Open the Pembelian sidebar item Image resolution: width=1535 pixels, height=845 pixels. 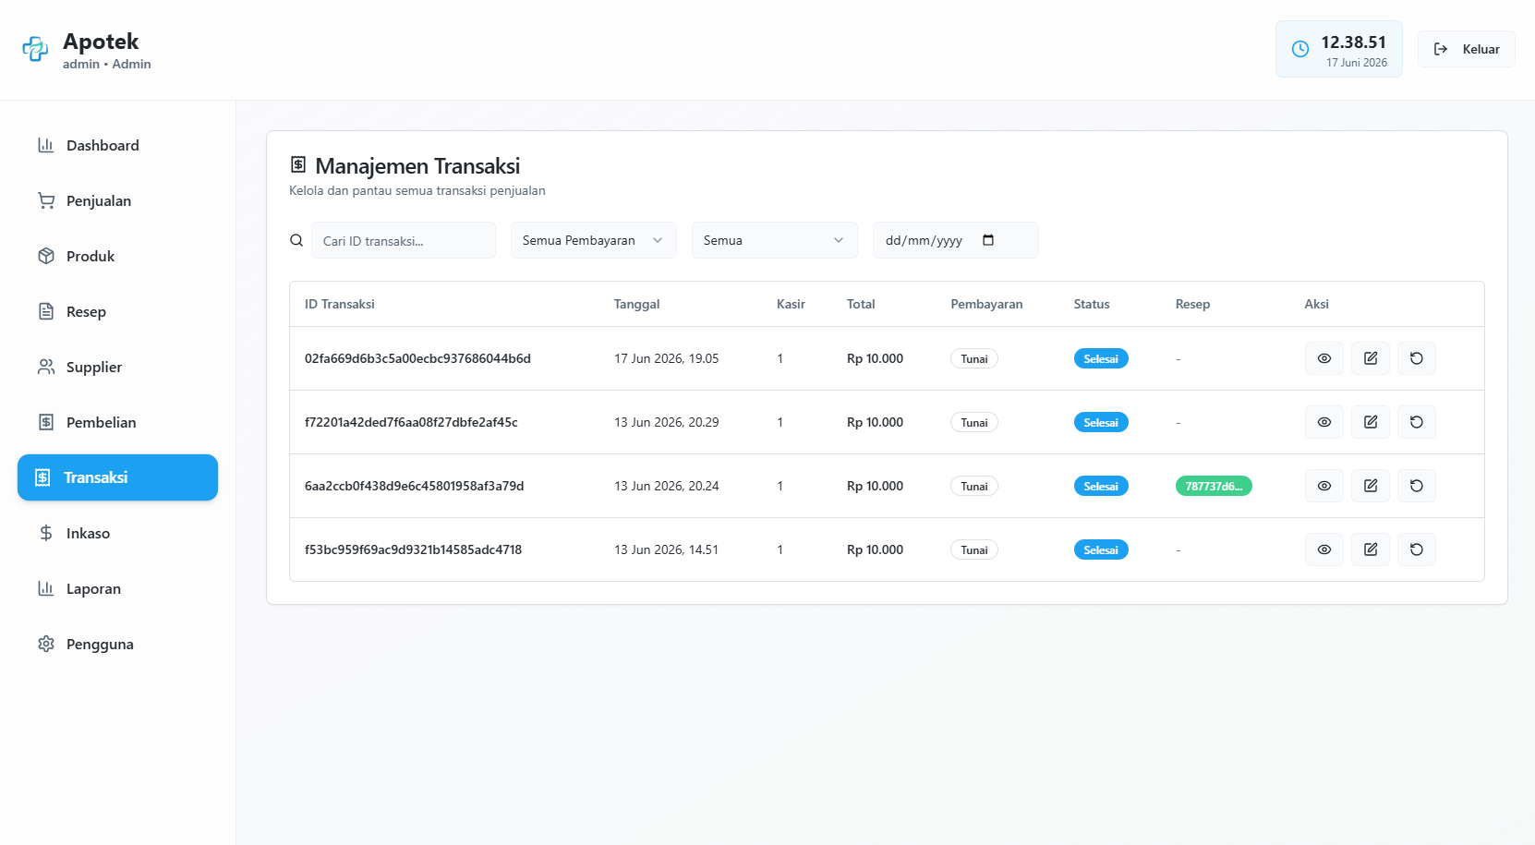[117, 422]
